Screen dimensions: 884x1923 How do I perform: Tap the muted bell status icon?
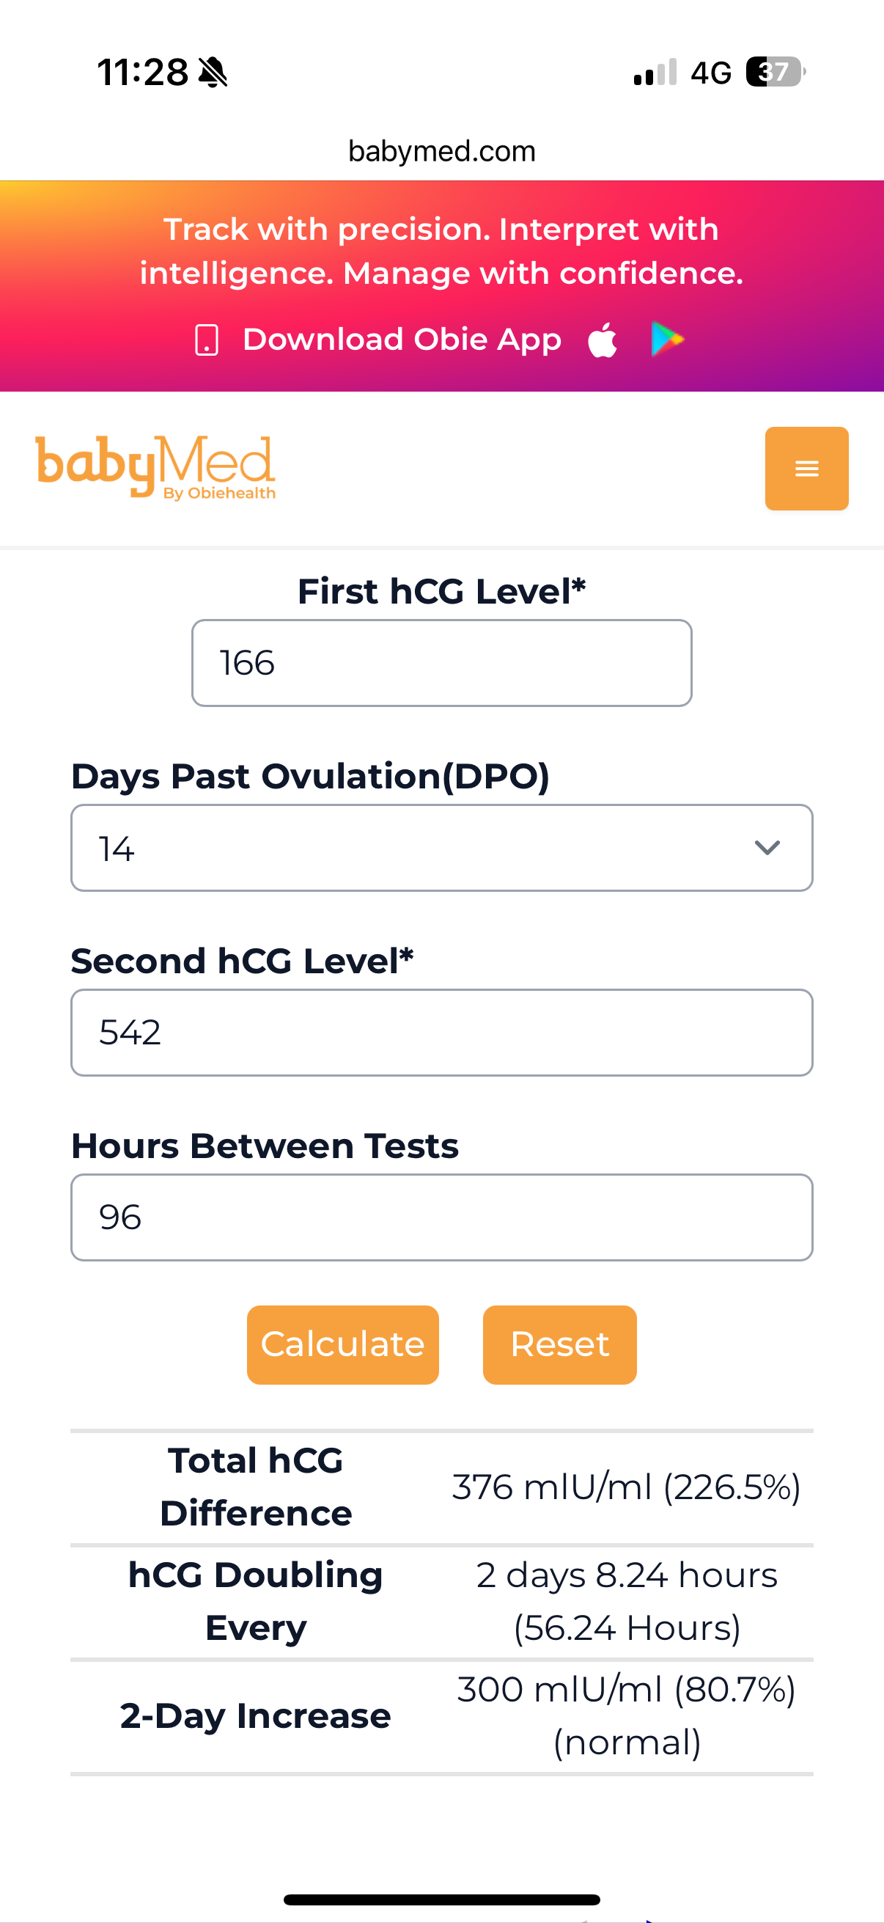213,73
